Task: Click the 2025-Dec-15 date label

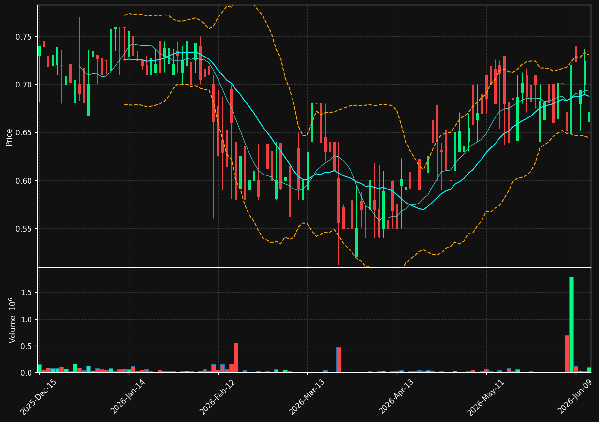Action: click(38, 397)
